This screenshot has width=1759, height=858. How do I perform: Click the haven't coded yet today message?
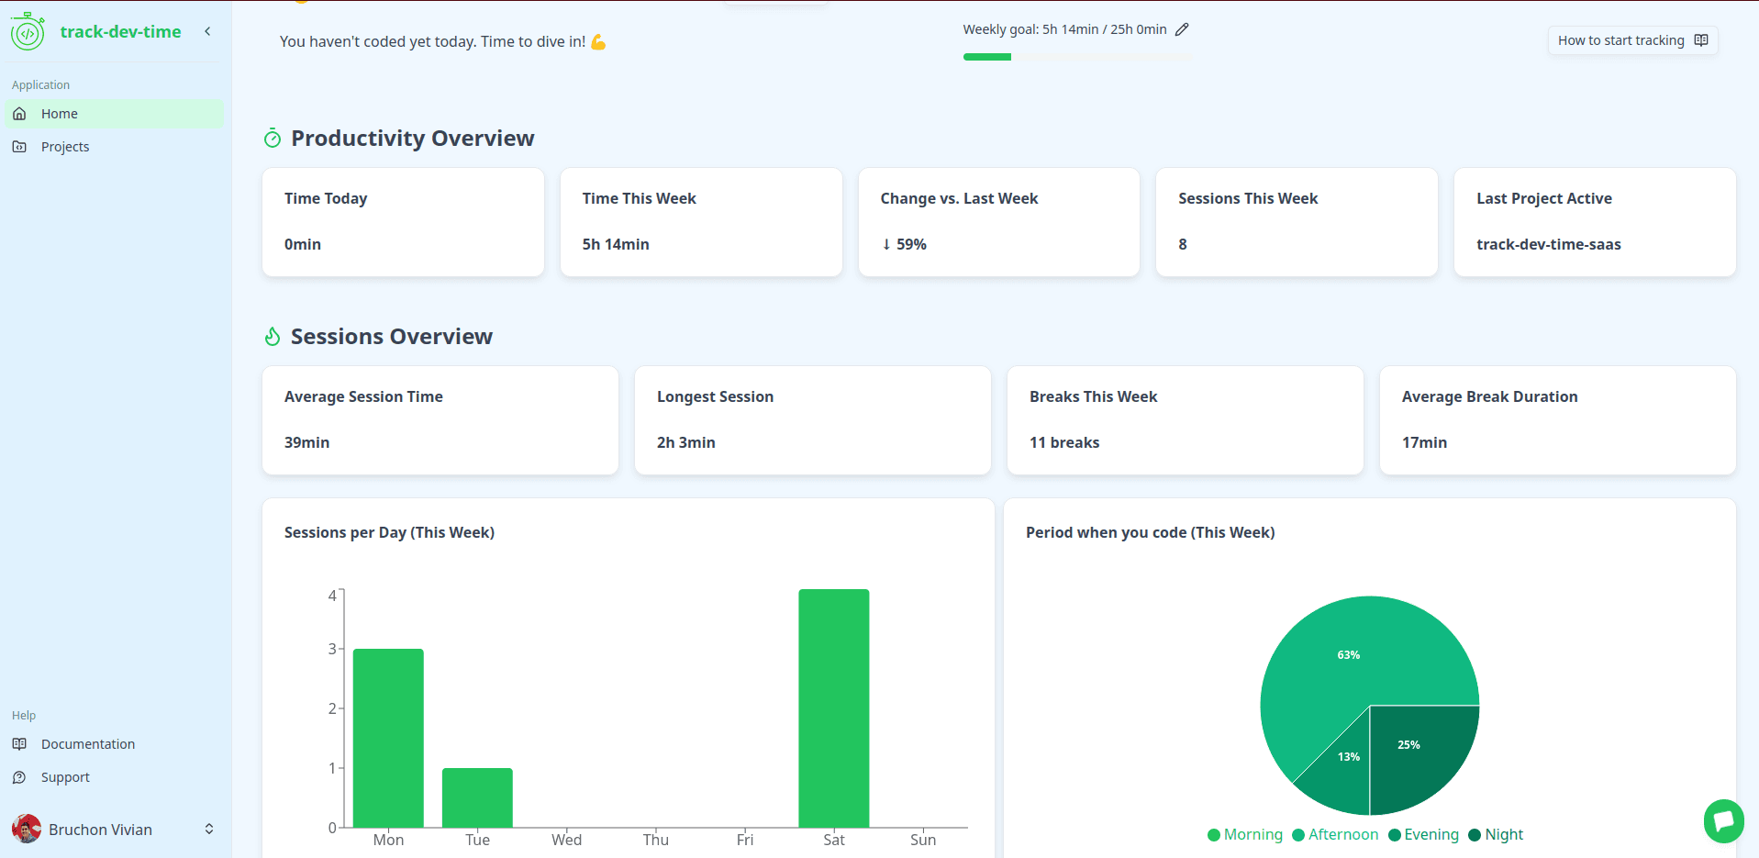pos(443,41)
